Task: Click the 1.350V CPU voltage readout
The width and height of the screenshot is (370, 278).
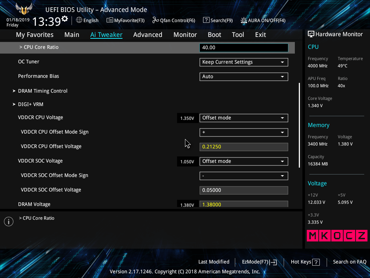Action: [x=187, y=118]
